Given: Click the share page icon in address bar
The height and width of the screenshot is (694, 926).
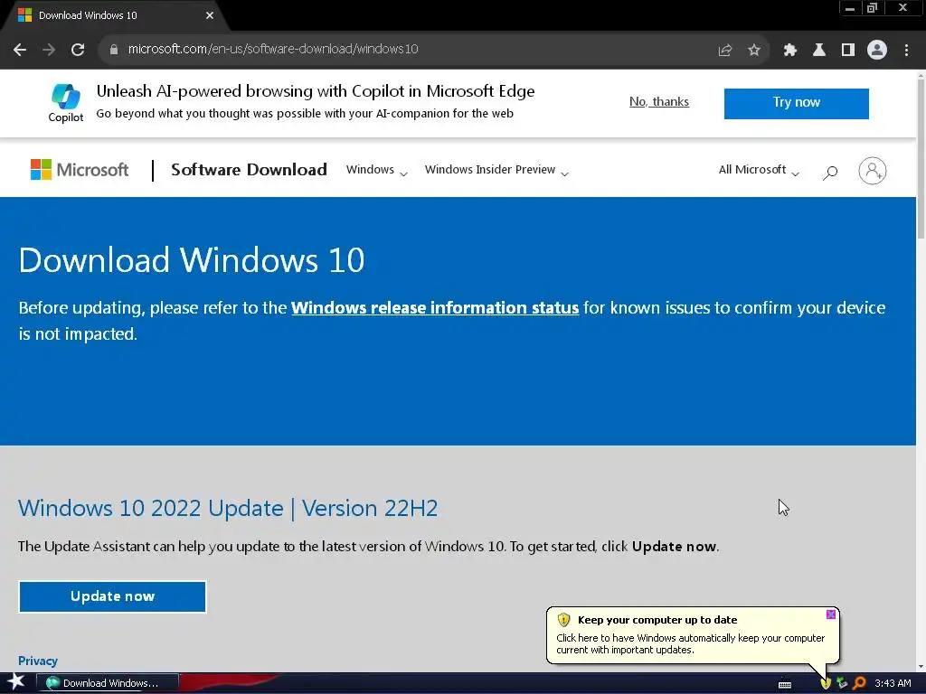Looking at the screenshot, I should tap(725, 51).
